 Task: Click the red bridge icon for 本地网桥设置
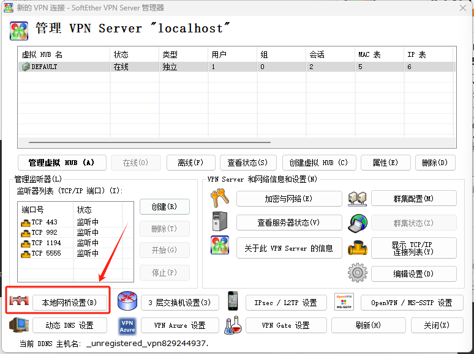pyautogui.click(x=19, y=300)
